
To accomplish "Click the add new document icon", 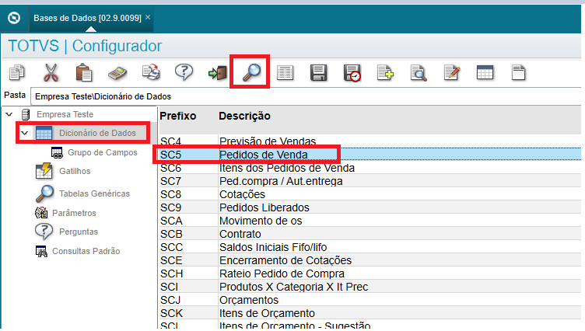I will [x=385, y=73].
